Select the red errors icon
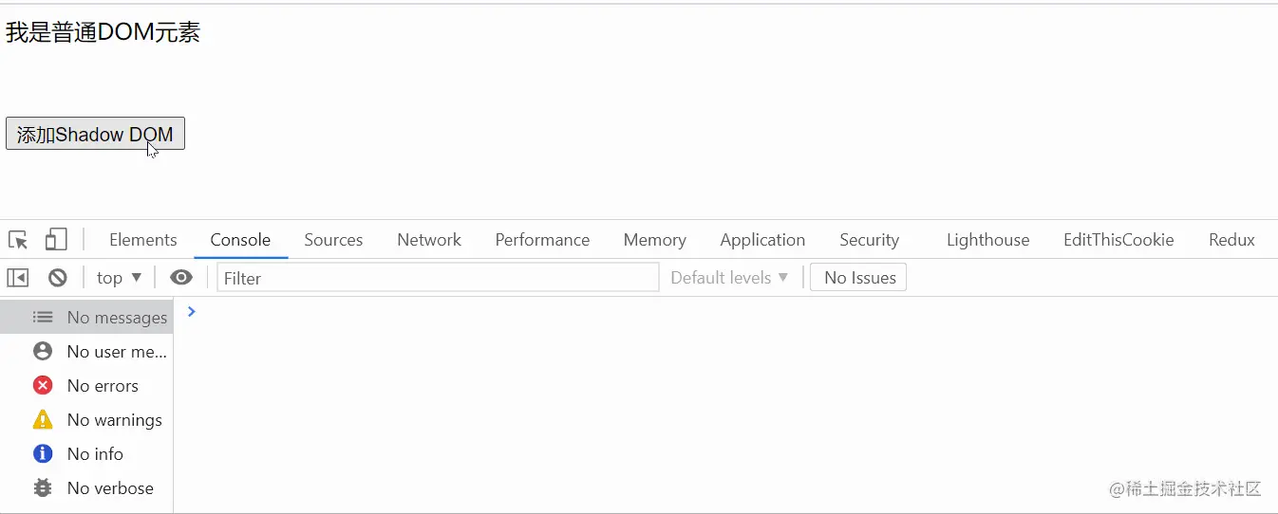This screenshot has width=1278, height=514. click(43, 386)
